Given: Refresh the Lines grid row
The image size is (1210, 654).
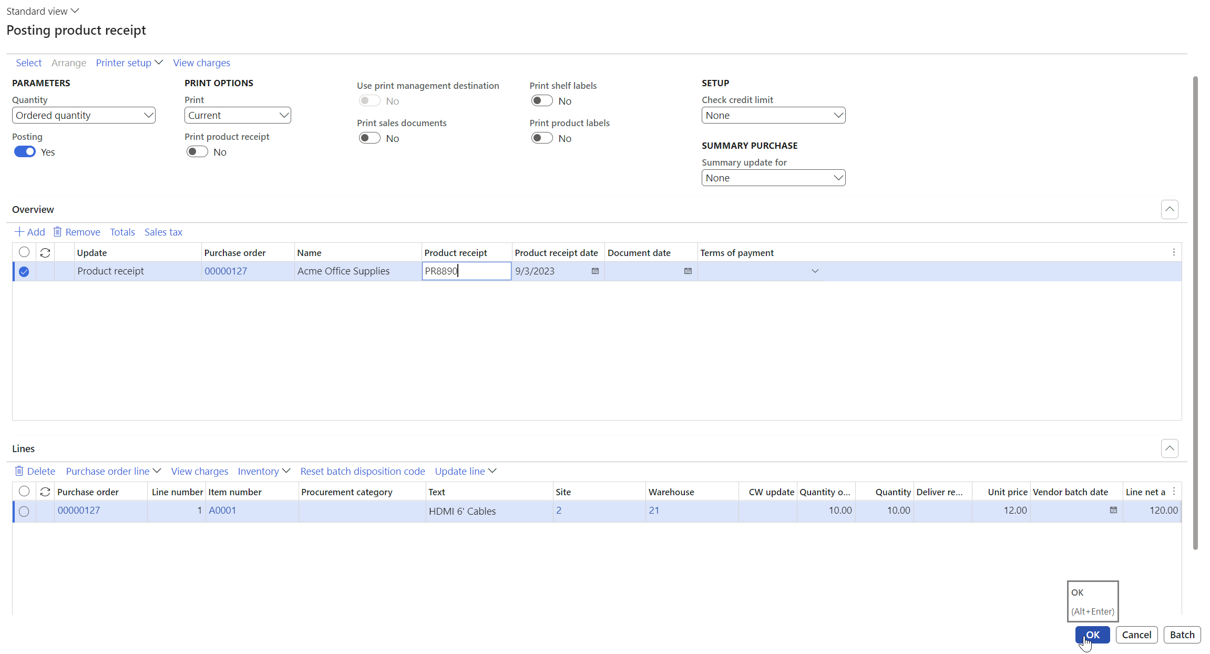Looking at the screenshot, I should pyautogui.click(x=45, y=492).
